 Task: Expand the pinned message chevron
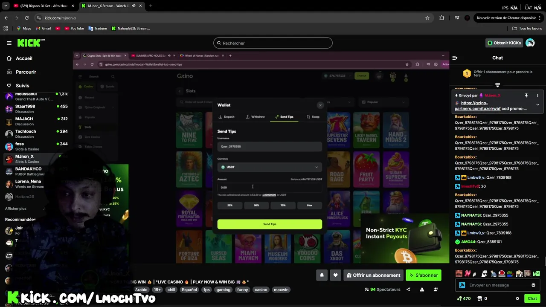[x=537, y=104]
